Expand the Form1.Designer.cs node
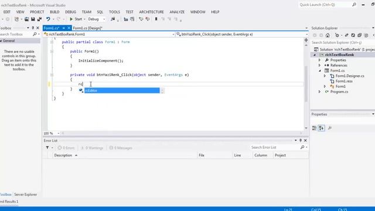 point(325,76)
